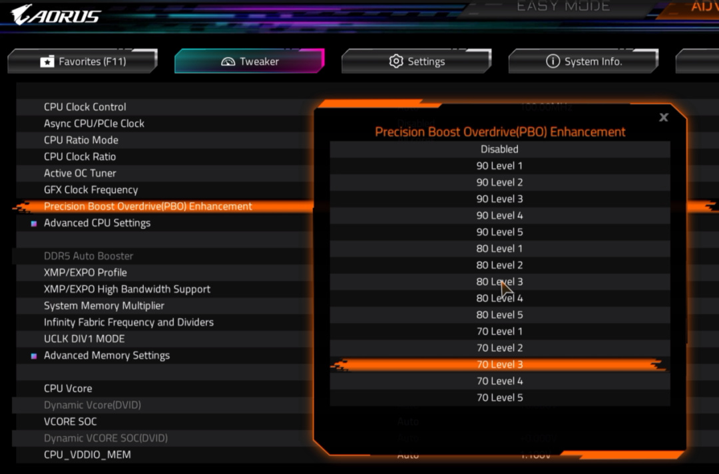Pick the 70 Level 2 entry

pyautogui.click(x=500, y=348)
